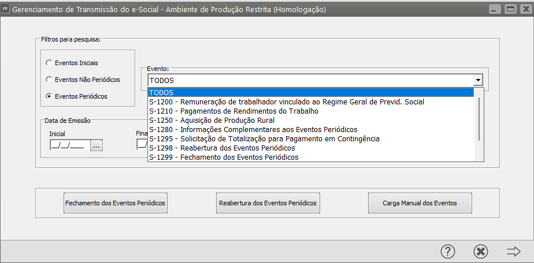The height and width of the screenshot is (263, 534).
Task: Click the cancel X circle icon
Action: click(x=480, y=251)
